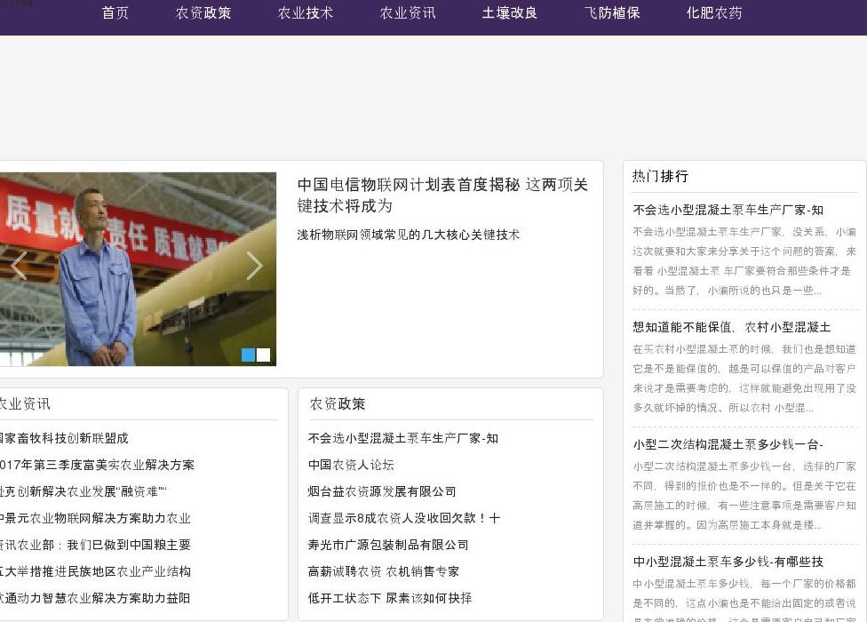Open article 想知道能不能保值, 农村小型混凝土
The width and height of the screenshot is (867, 622).
point(732,327)
